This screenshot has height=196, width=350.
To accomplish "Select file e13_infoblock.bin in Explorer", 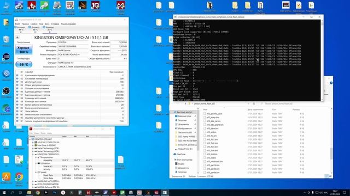I will [x=214, y=162].
